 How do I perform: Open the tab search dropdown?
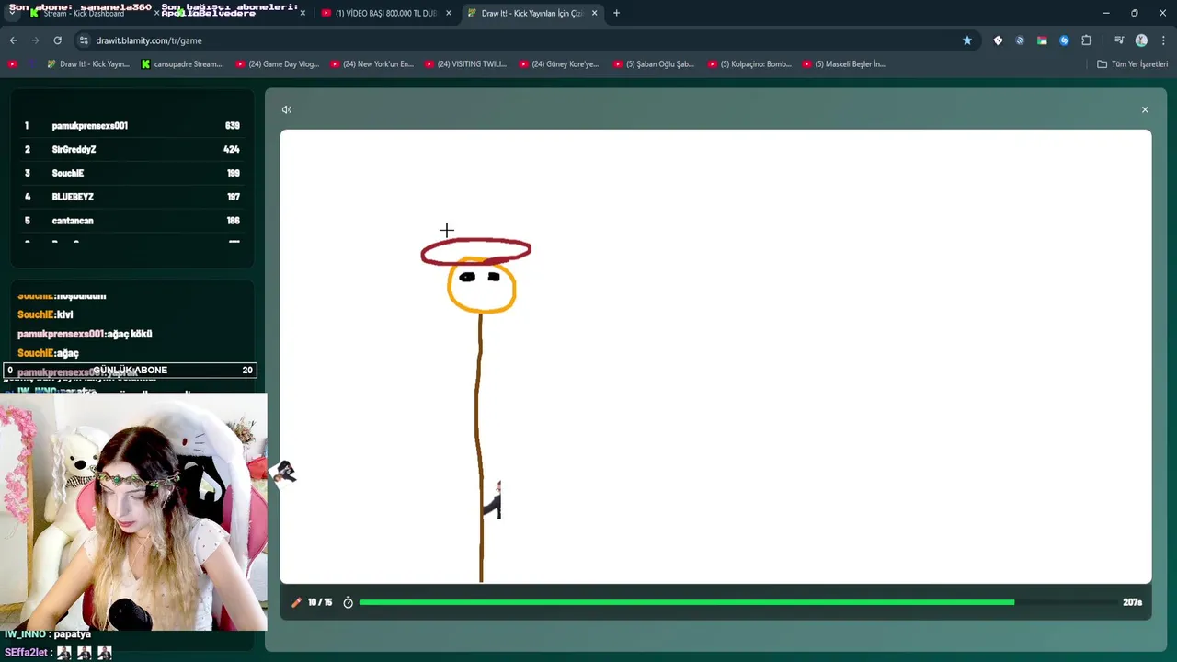[x=13, y=13]
